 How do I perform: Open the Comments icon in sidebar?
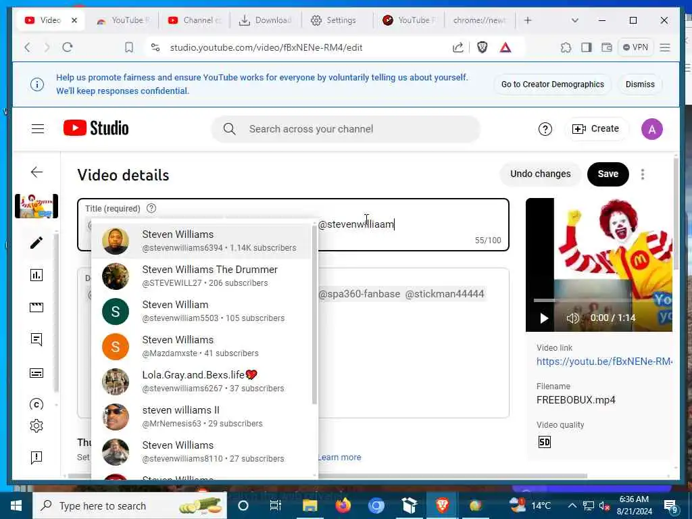(x=36, y=339)
